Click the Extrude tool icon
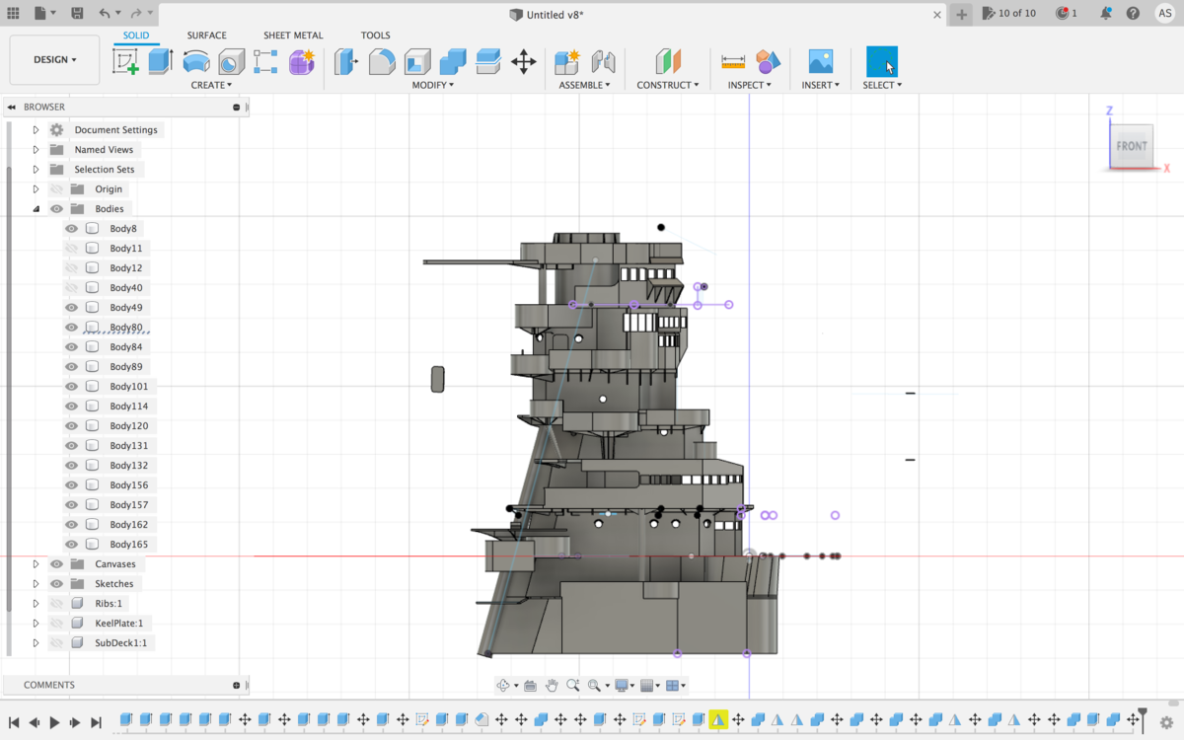Viewport: 1184px width, 740px height. [160, 62]
